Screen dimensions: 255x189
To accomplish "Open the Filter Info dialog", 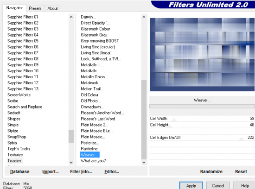I will click(x=81, y=171).
